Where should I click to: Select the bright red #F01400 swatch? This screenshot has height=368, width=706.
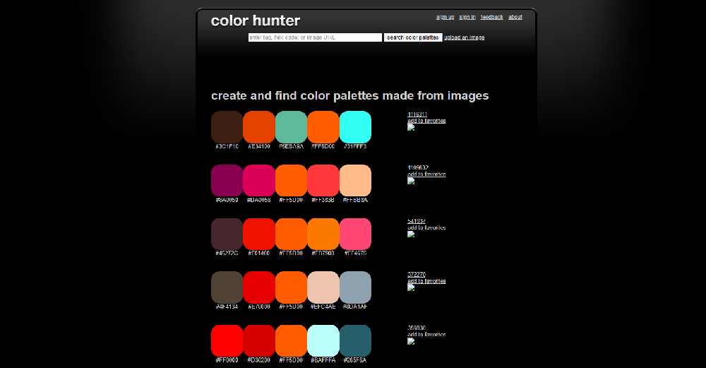pos(259,235)
